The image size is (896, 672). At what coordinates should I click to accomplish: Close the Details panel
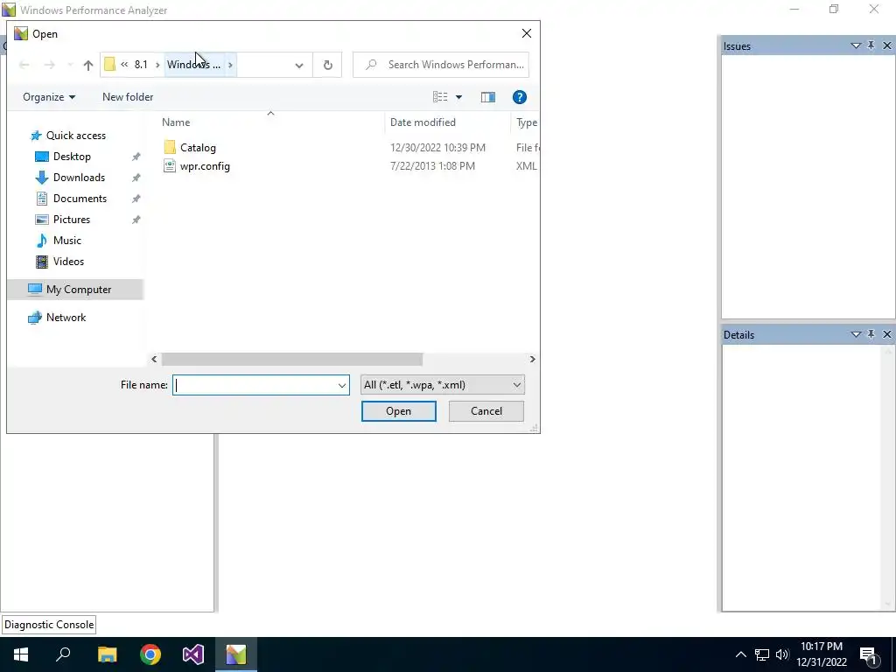pos(887,334)
